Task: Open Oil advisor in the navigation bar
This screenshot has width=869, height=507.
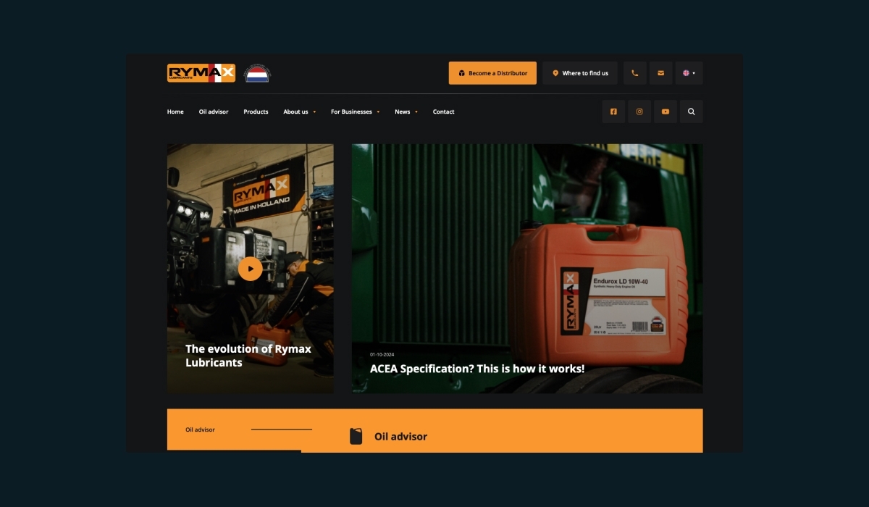Action: [x=214, y=112]
